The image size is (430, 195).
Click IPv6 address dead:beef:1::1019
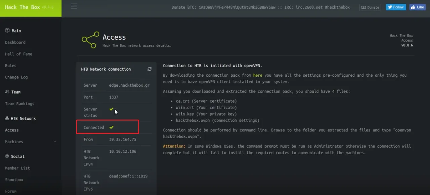pos(128,176)
